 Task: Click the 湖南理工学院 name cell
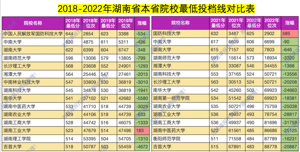pos(33,139)
